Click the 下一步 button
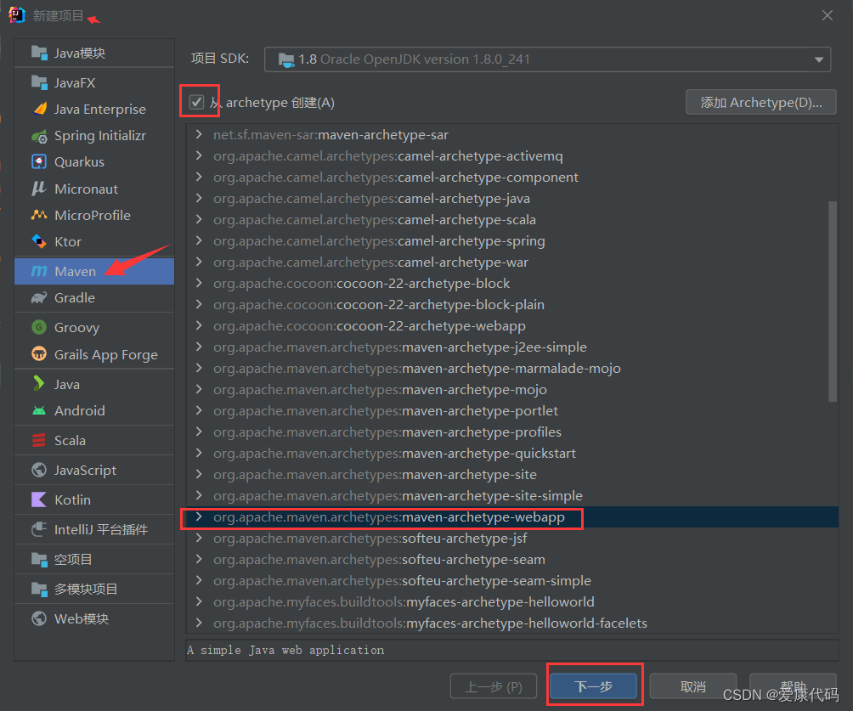 coord(594,686)
